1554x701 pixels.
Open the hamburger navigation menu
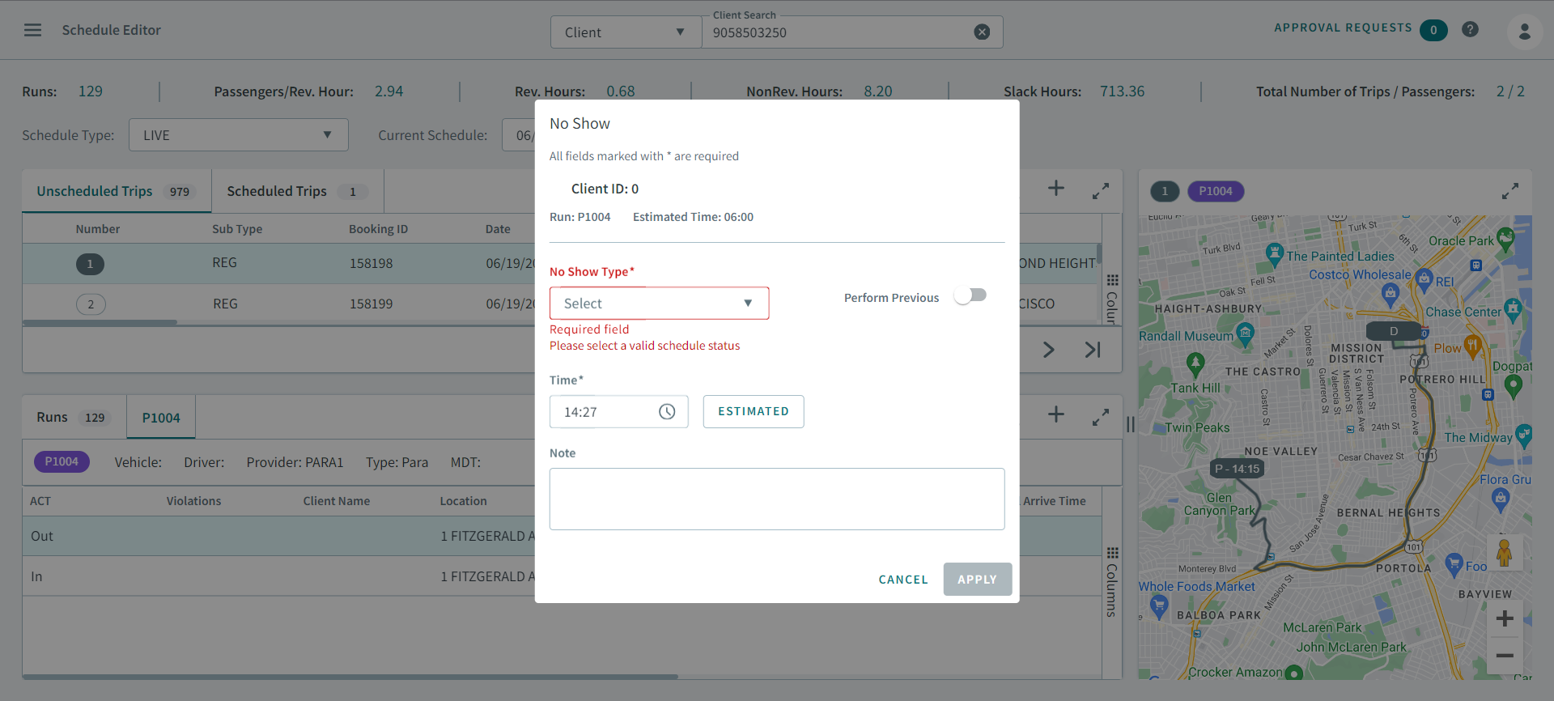coord(32,30)
